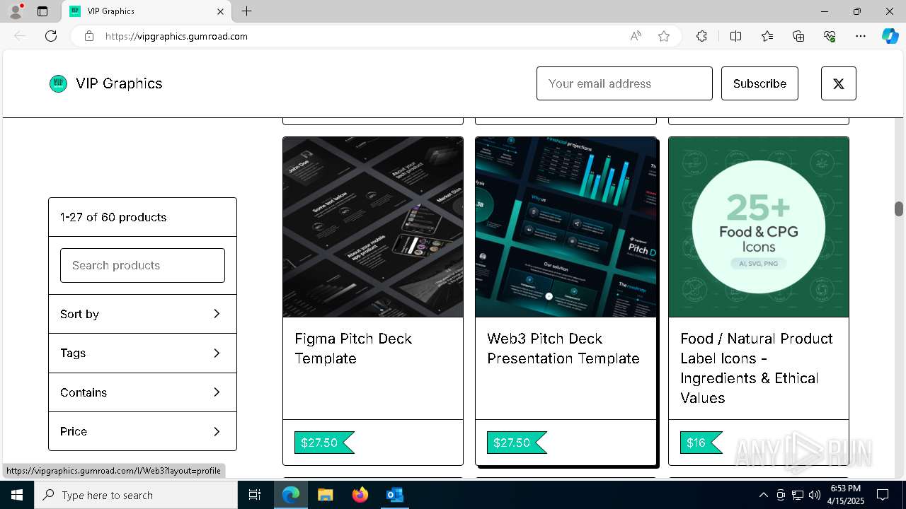Add this page to favorites
The height and width of the screenshot is (509, 906).
(663, 36)
